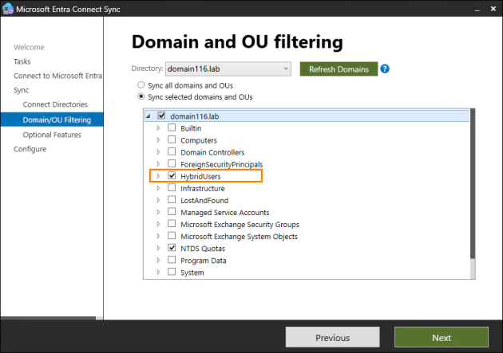Expand the Computers node arrow

click(x=158, y=140)
